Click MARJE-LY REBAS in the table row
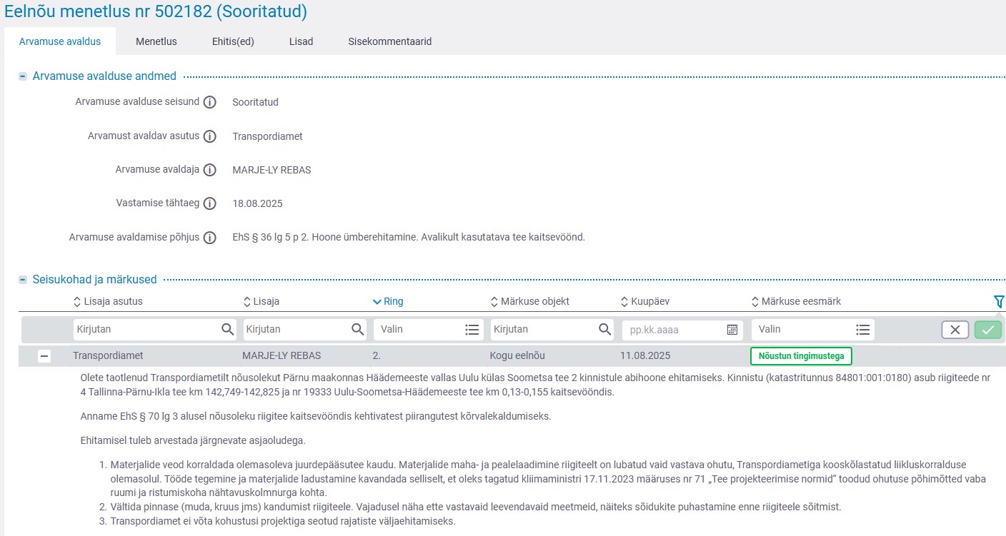This screenshot has width=1006, height=536. 282,355
